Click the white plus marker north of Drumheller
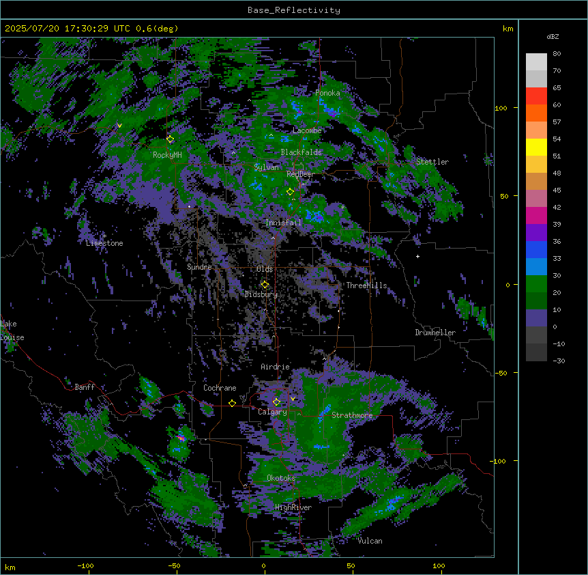This screenshot has height=575, width=588. point(417,256)
